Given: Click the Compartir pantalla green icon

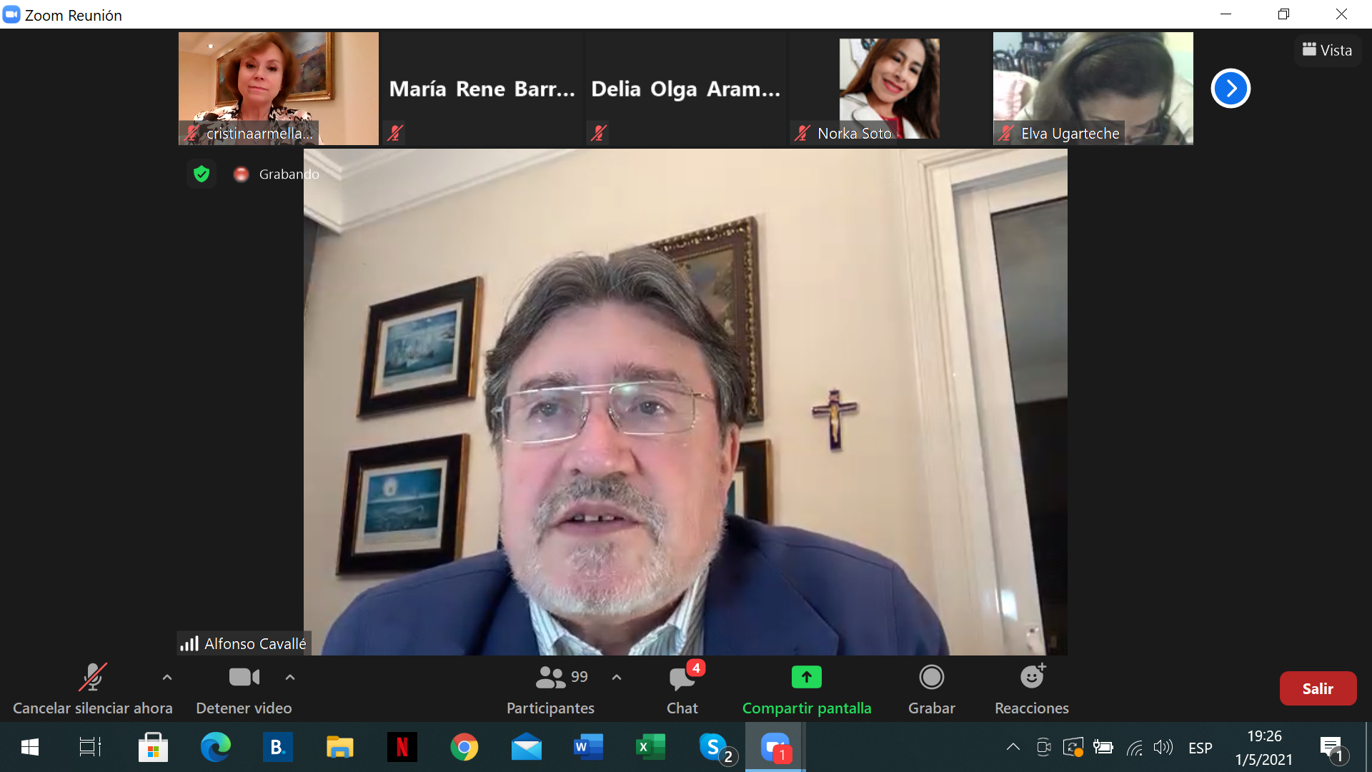Looking at the screenshot, I should pyautogui.click(x=806, y=677).
